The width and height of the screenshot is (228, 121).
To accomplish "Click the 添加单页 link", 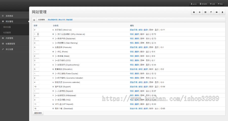I will (62, 20).
